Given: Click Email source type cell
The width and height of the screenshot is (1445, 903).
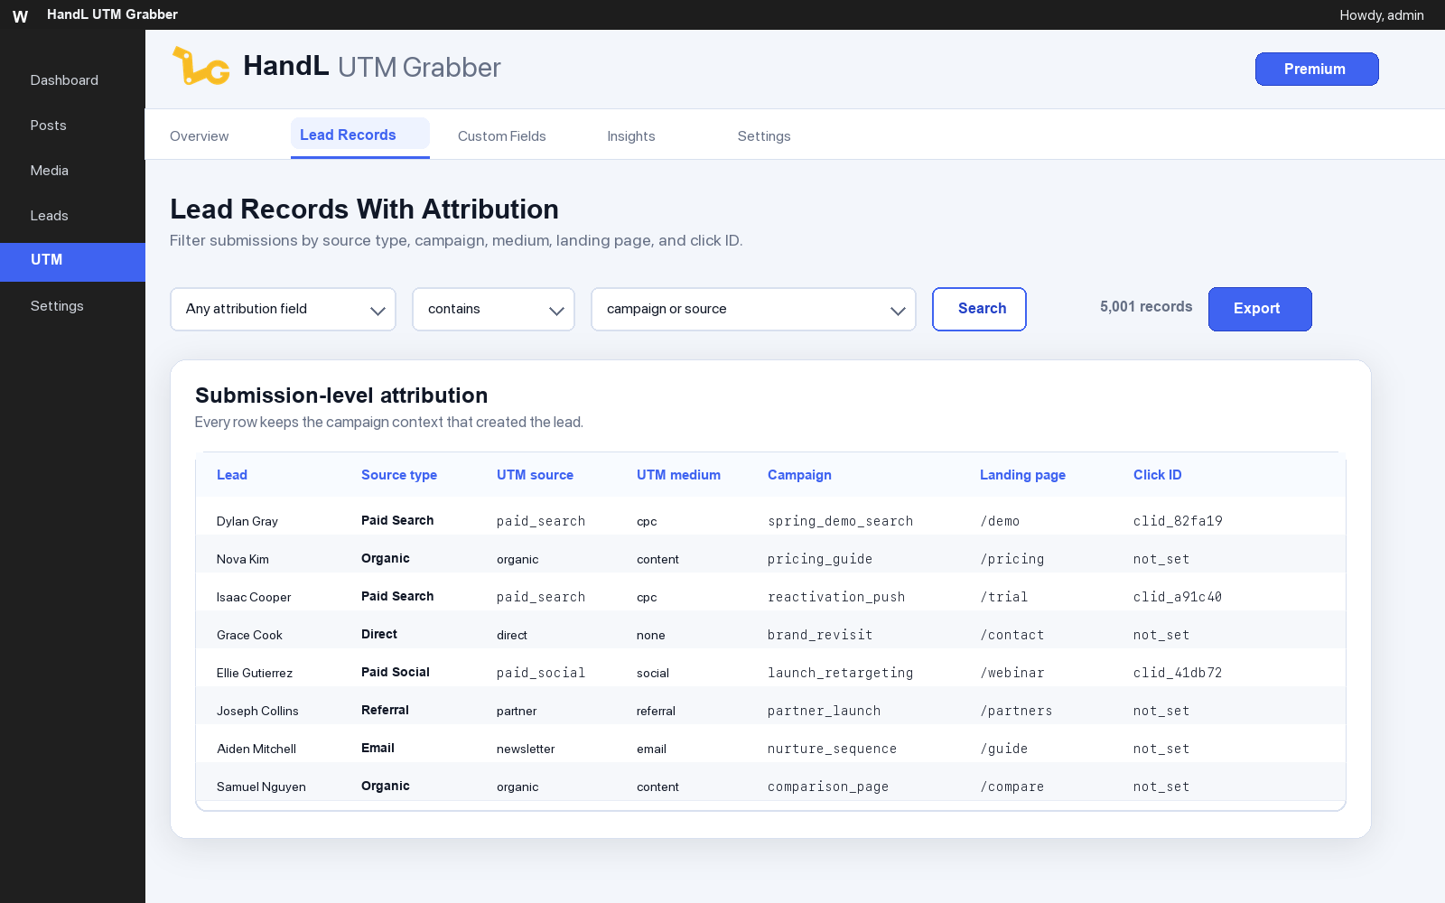Looking at the screenshot, I should click(378, 748).
